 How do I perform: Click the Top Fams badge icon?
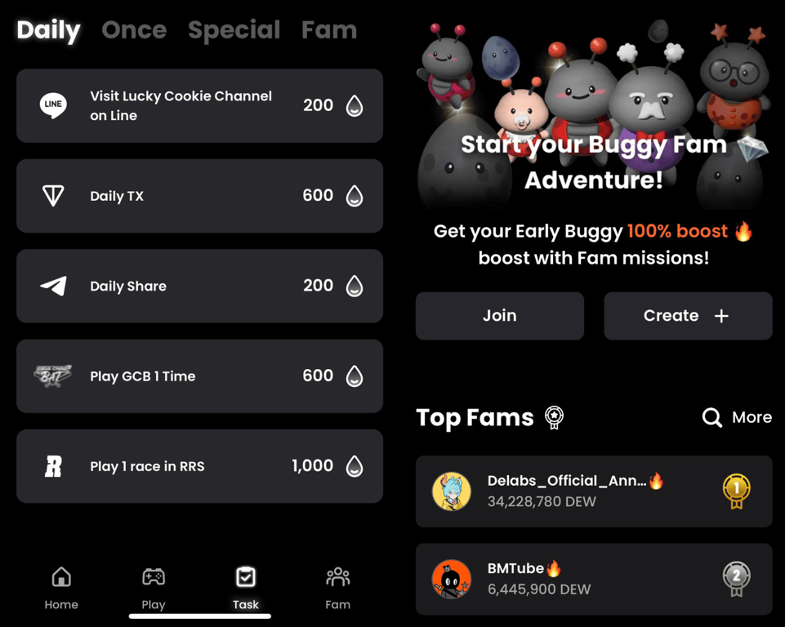coord(554,417)
